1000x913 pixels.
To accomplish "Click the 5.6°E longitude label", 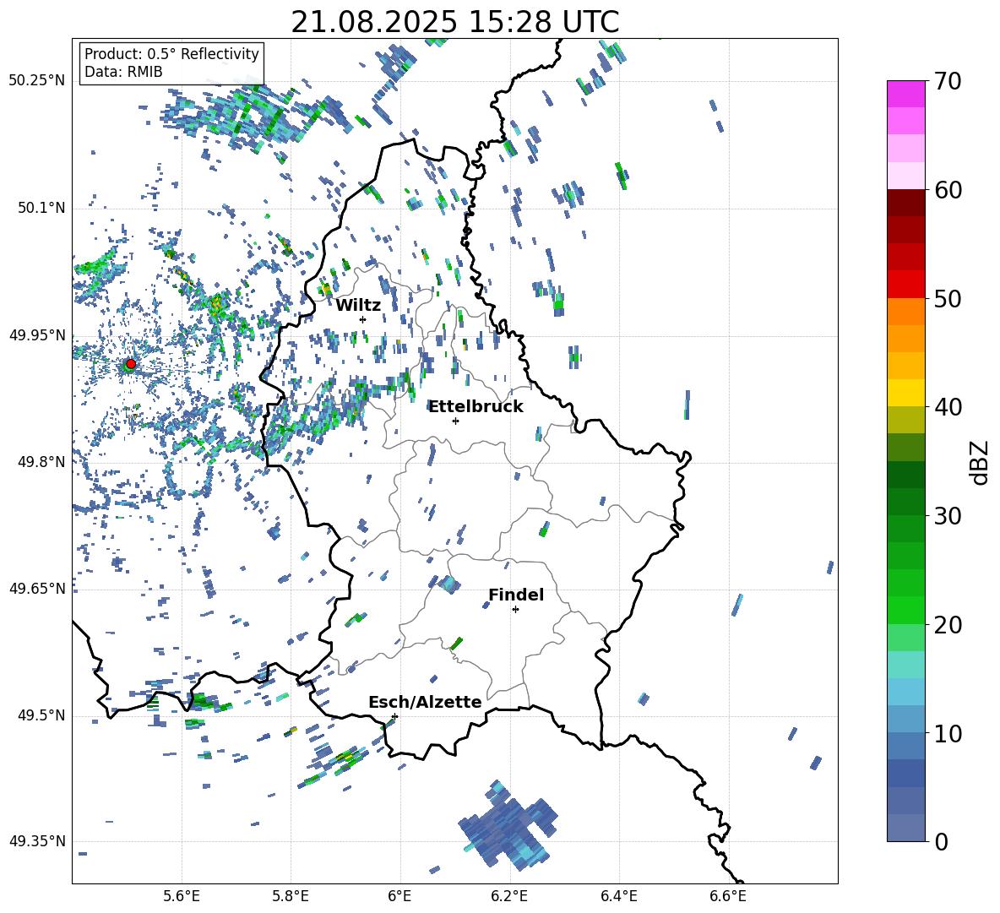I will (x=182, y=896).
